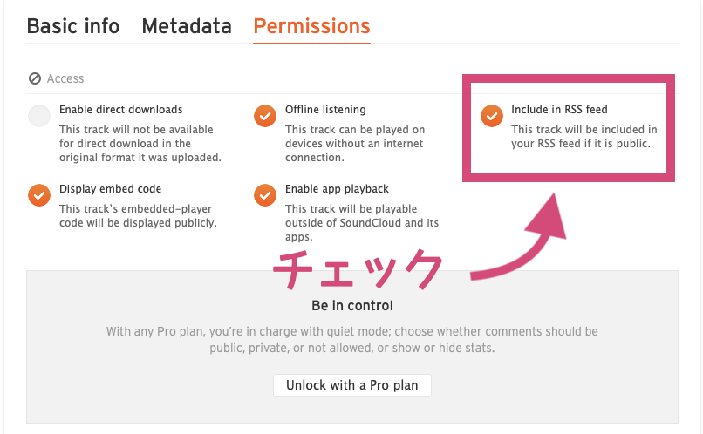Image resolution: width=703 pixels, height=434 pixels.
Task: Click the 'Display embed code' label text
Action: (x=110, y=189)
